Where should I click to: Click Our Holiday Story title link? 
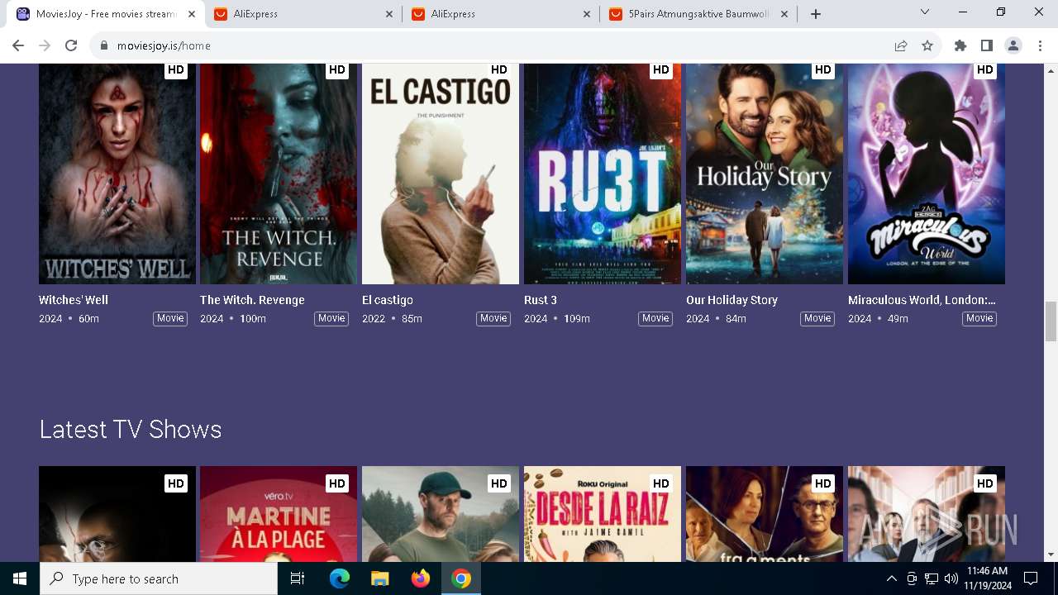tap(732, 300)
